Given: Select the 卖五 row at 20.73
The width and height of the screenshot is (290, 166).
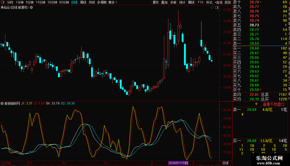Looking at the screenshot, I should [x=260, y=25].
